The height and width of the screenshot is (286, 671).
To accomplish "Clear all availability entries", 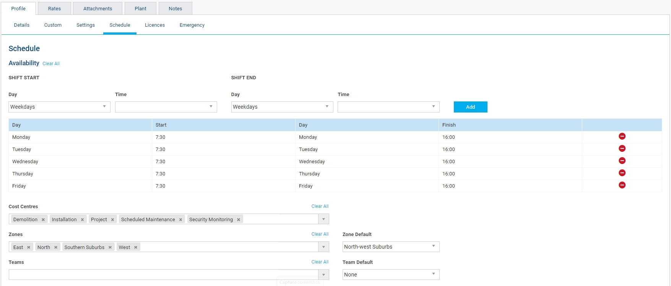I will [51, 64].
